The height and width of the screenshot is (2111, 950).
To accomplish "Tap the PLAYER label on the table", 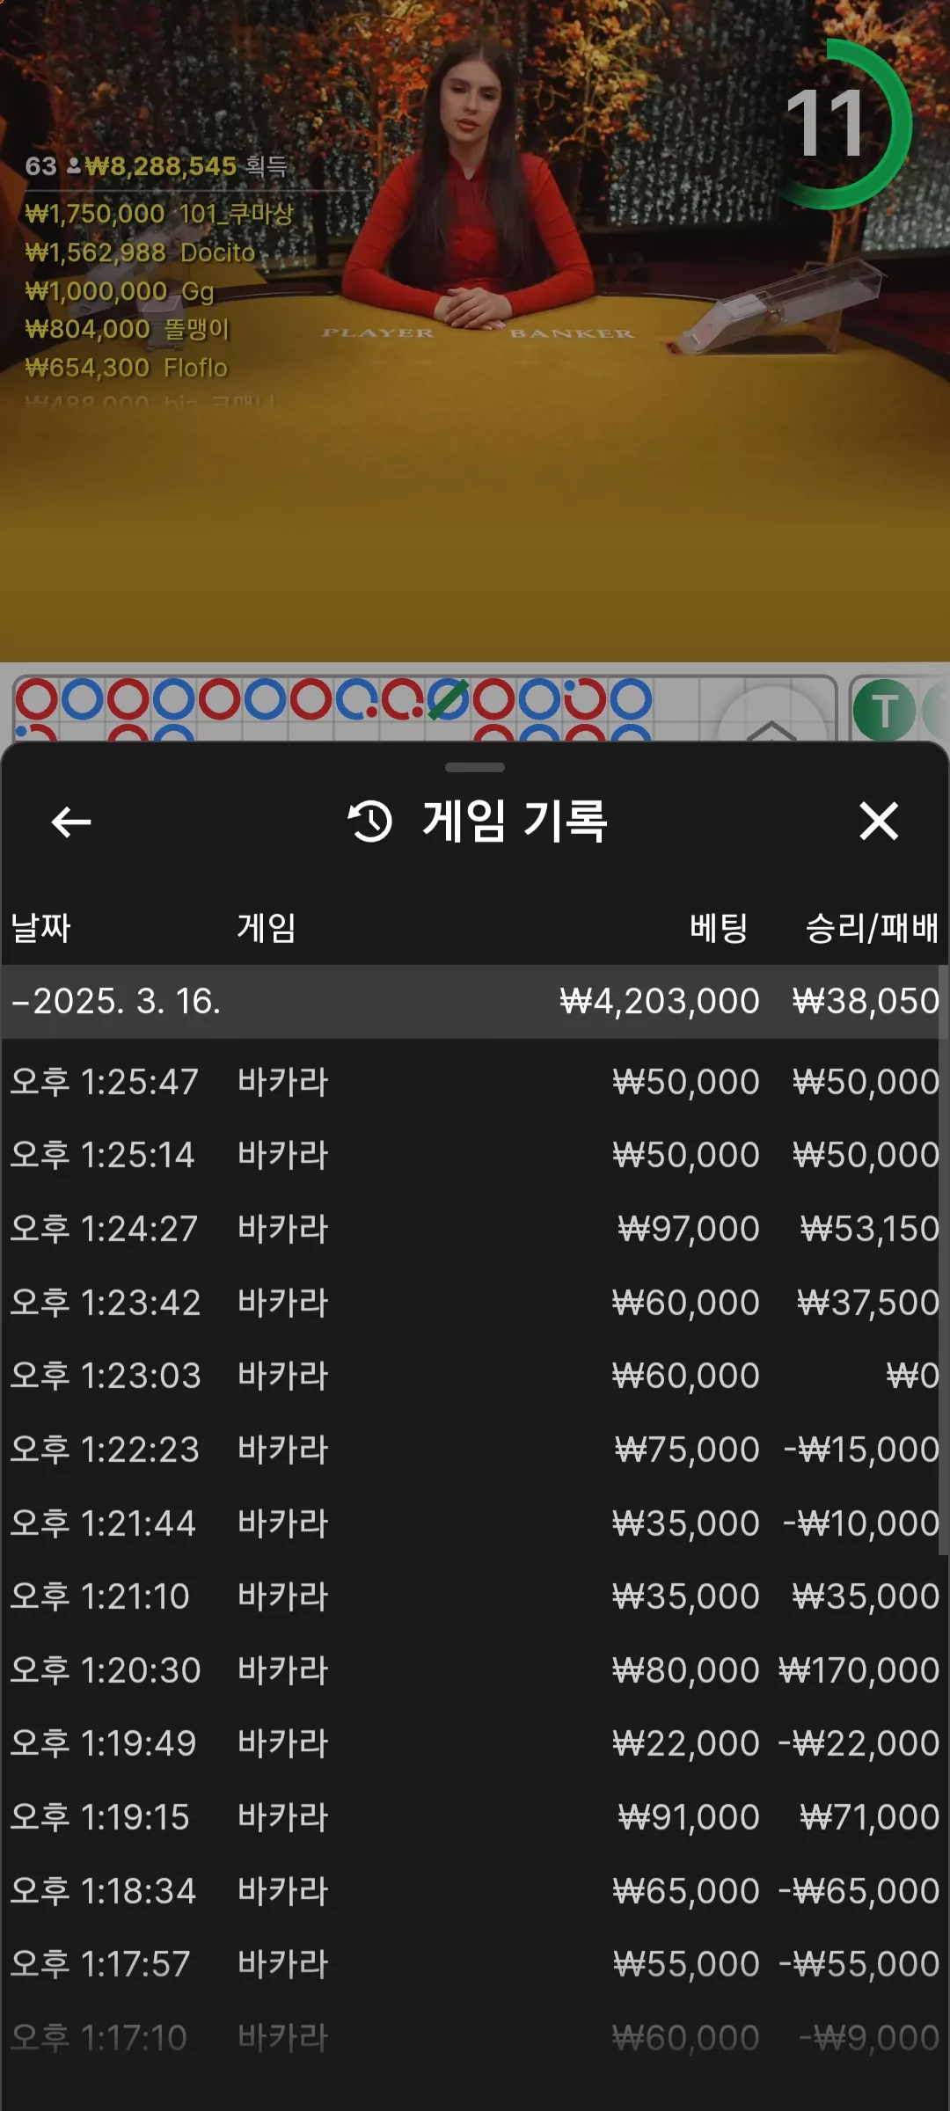I will click(x=378, y=332).
